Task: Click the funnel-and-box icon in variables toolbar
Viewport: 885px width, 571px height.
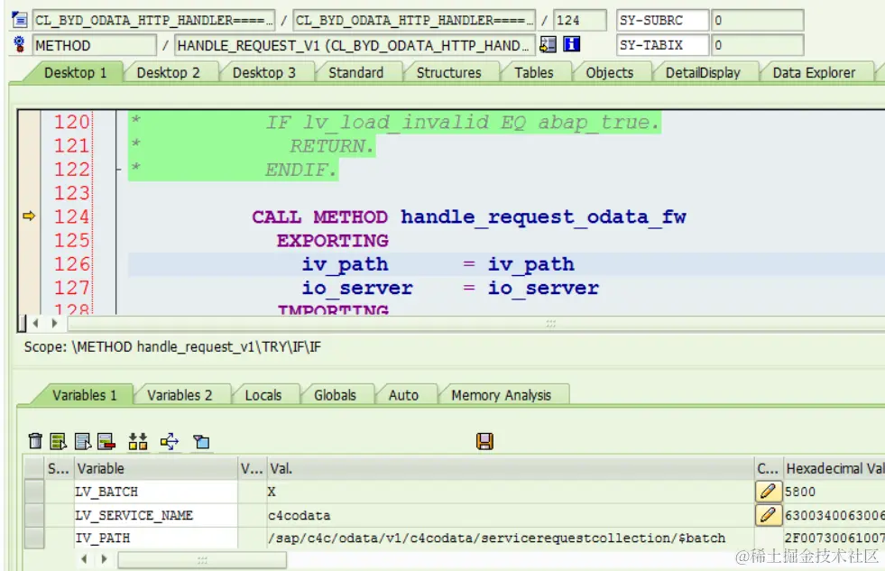Action: (x=201, y=441)
